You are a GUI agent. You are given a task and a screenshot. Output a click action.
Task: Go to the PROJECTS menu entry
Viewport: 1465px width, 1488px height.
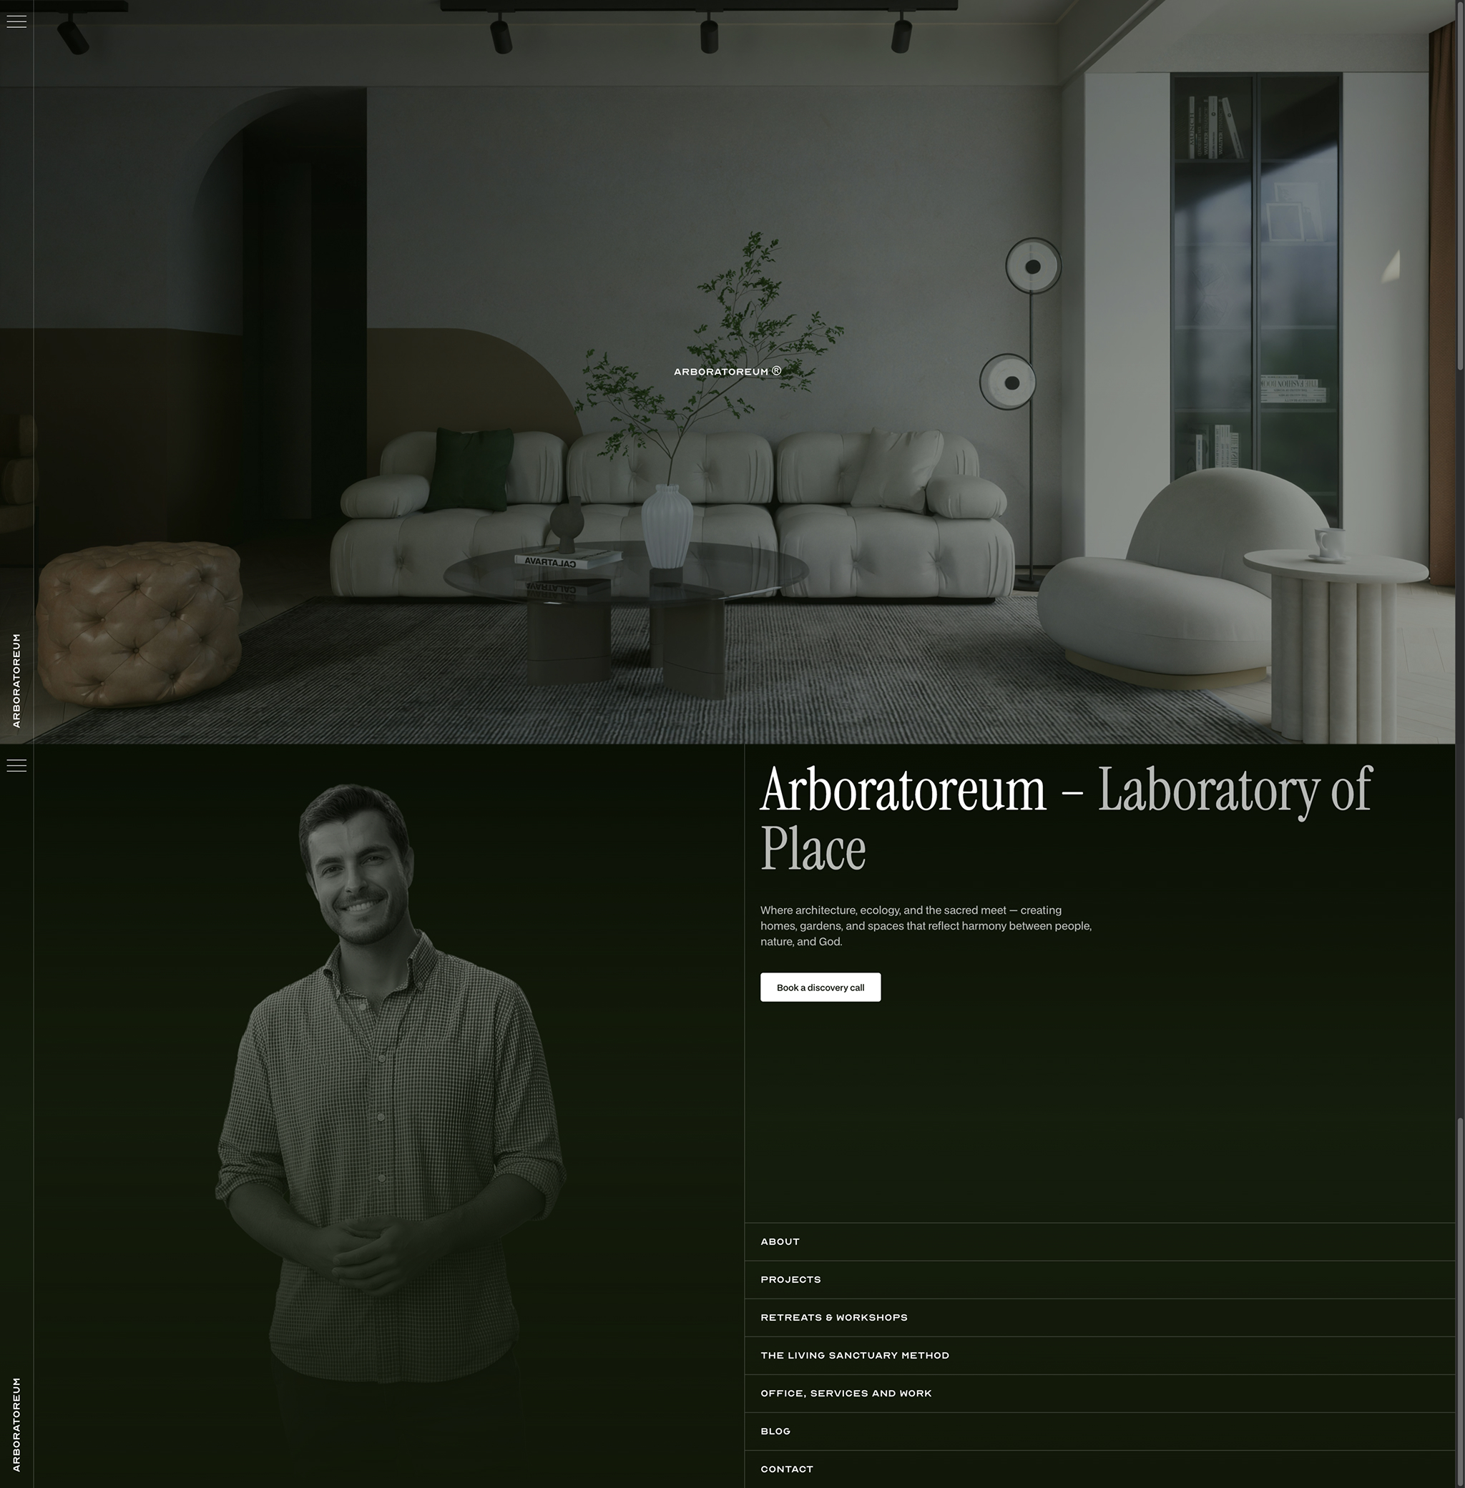(x=790, y=1280)
